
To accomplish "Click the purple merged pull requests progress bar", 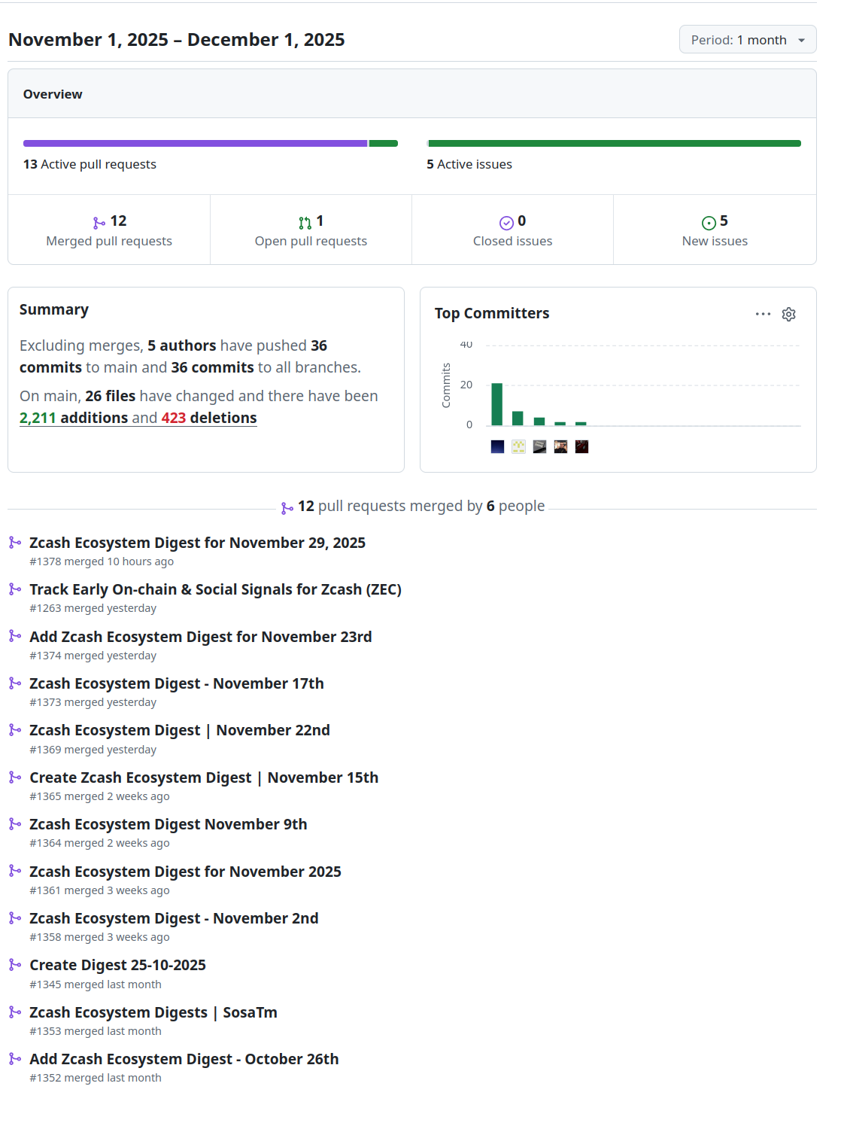I will 195,143.
